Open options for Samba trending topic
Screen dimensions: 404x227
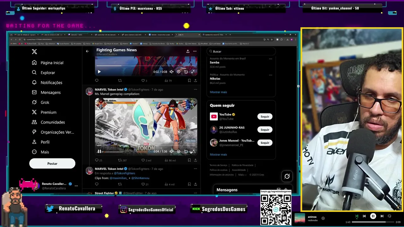point(270,59)
